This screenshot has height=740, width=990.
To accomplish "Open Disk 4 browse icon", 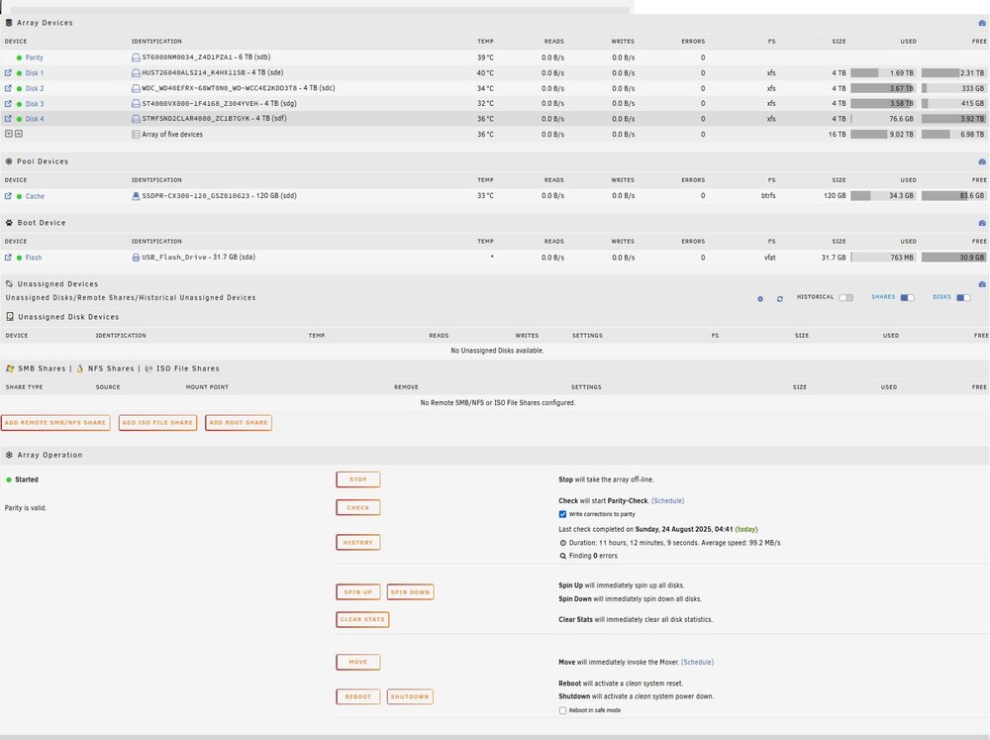I will tap(8, 119).
